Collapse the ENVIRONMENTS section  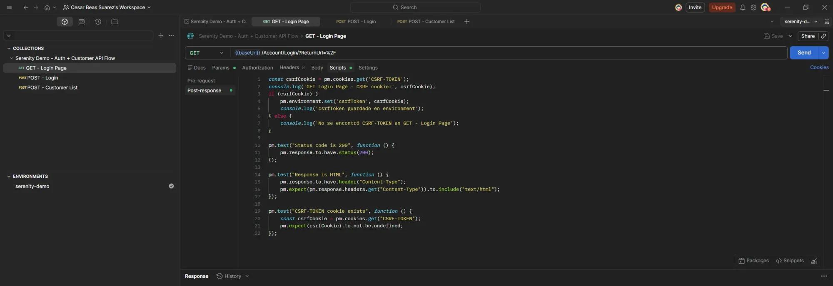9,177
